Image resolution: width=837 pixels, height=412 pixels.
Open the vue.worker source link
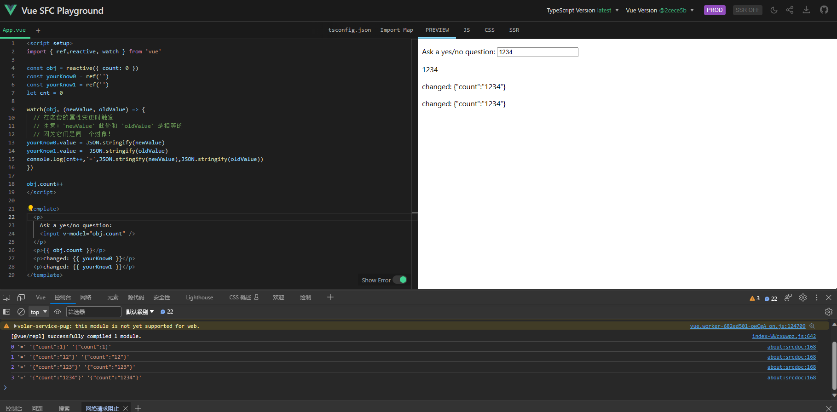point(748,326)
